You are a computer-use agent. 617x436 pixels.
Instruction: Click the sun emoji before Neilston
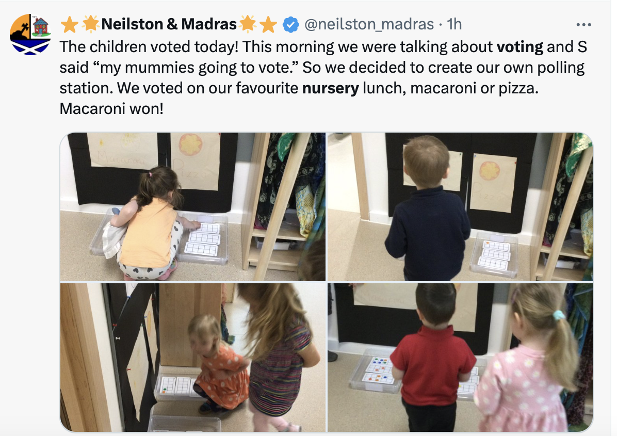(x=90, y=24)
